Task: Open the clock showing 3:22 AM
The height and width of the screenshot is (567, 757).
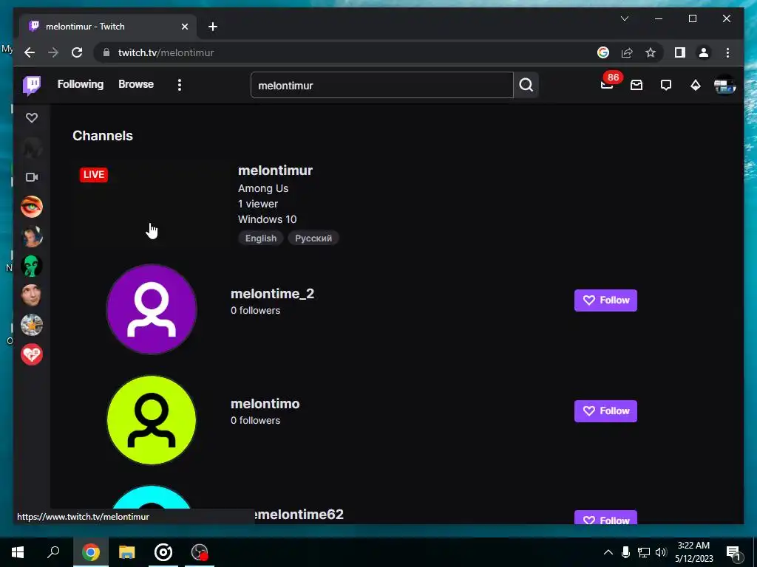Action: click(693, 552)
